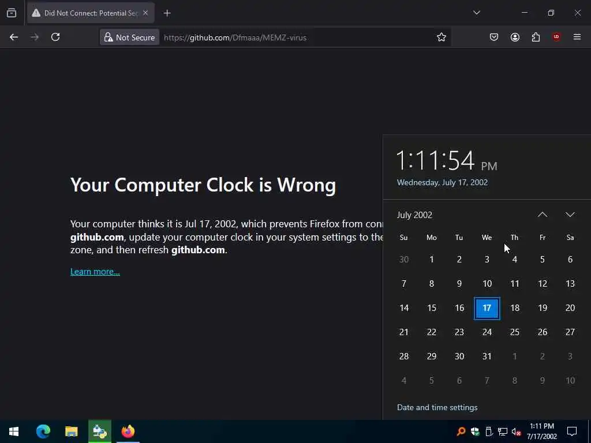Select July 28 in calendar
The width and height of the screenshot is (591, 443).
[x=403, y=356]
